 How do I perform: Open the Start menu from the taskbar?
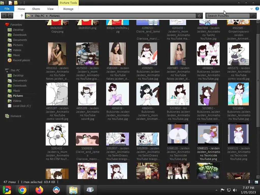pos(7,190)
